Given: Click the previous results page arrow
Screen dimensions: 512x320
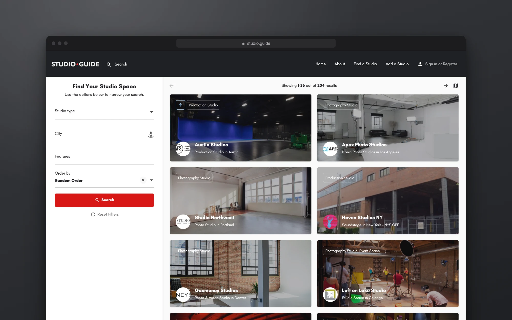Looking at the screenshot, I should click(x=172, y=86).
